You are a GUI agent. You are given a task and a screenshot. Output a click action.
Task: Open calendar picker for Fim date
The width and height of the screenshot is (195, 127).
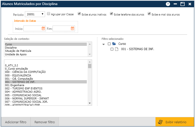(72, 29)
